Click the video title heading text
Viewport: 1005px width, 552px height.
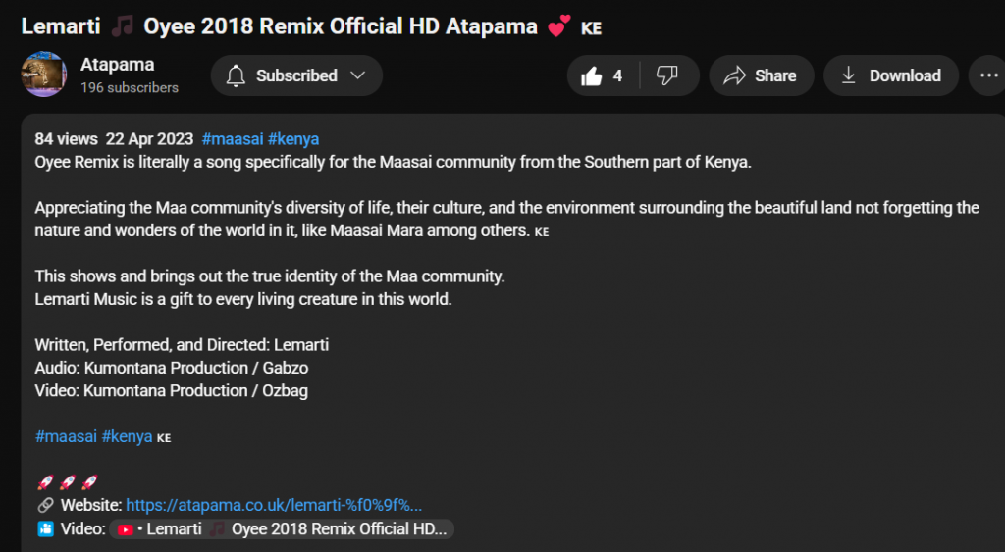(x=280, y=26)
